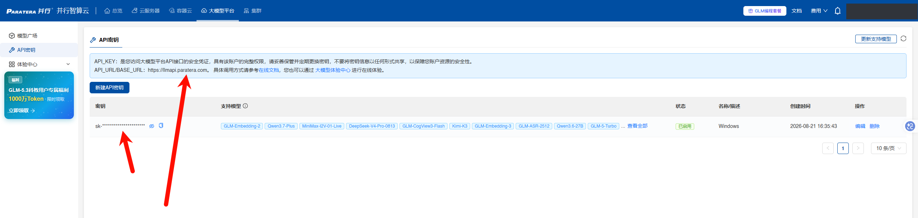Click the 状态 column header
The width and height of the screenshot is (918, 218).
point(681,106)
